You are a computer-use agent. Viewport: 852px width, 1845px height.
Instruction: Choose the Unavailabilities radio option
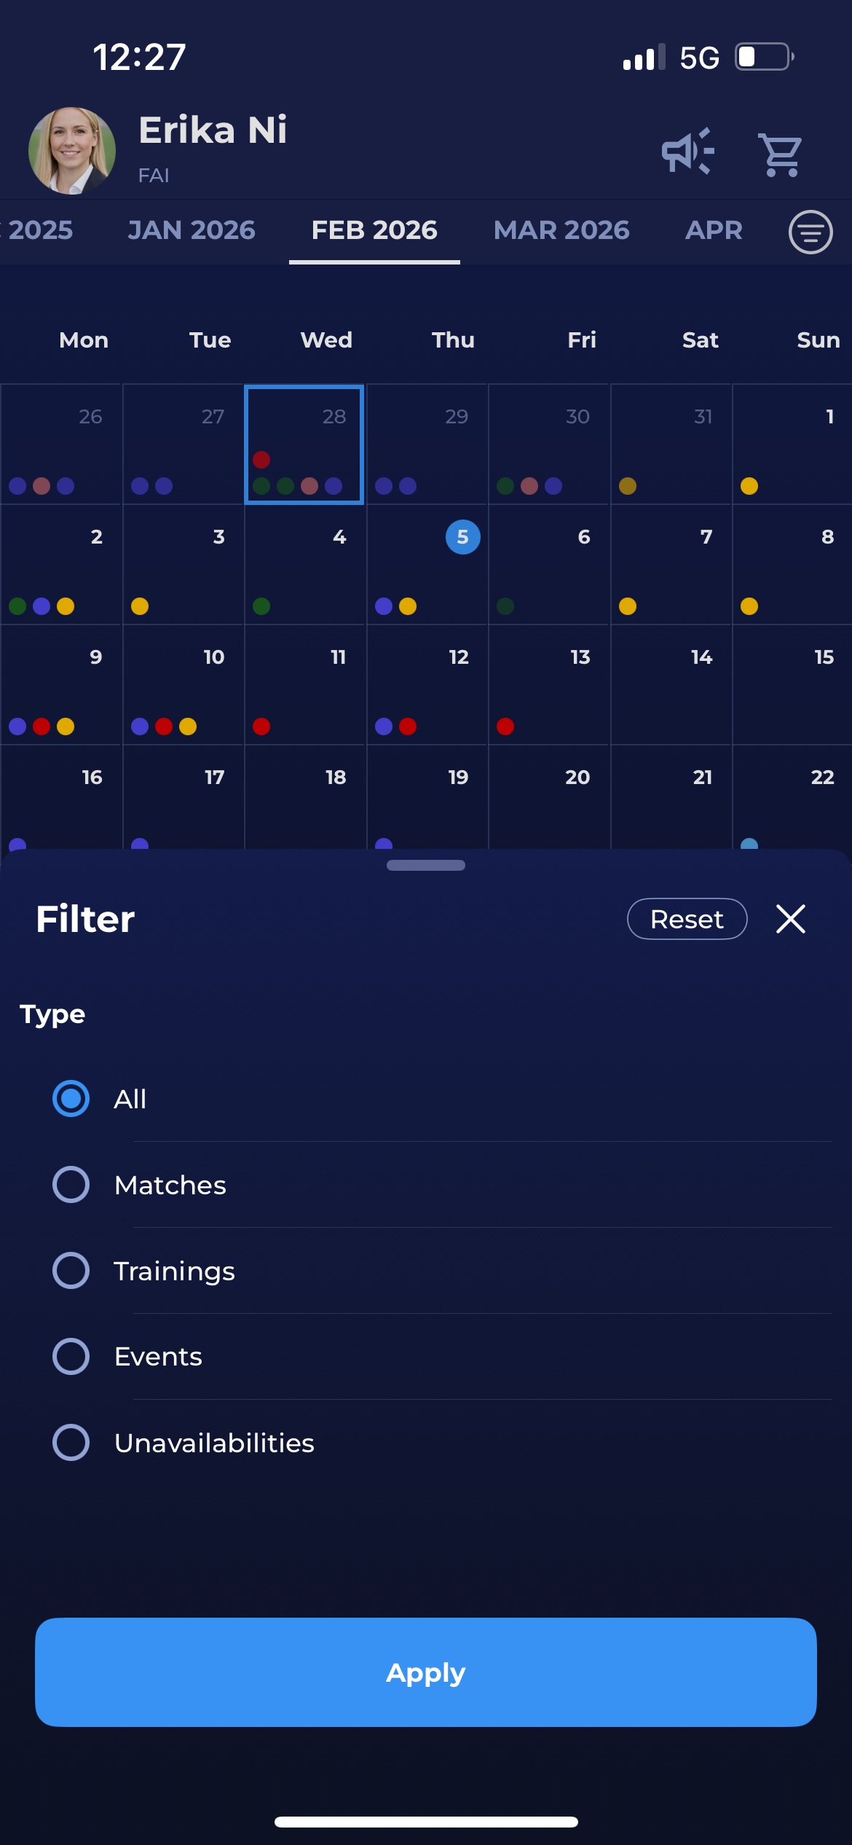point(71,1443)
